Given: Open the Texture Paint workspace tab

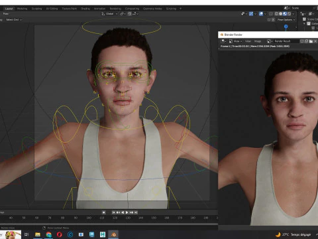Looking at the screenshot, I should pos(70,9).
